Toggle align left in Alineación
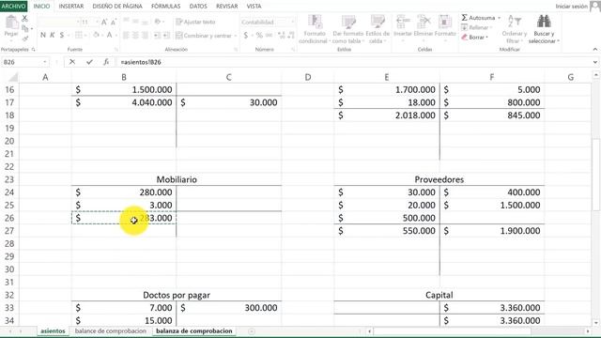The image size is (601, 338). [126, 36]
